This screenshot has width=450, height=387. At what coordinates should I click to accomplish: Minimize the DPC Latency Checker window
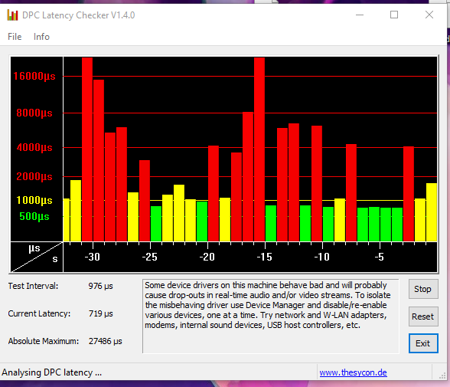(x=360, y=15)
